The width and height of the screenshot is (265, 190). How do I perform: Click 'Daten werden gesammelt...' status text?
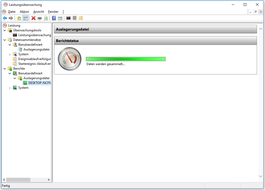coord(106,64)
